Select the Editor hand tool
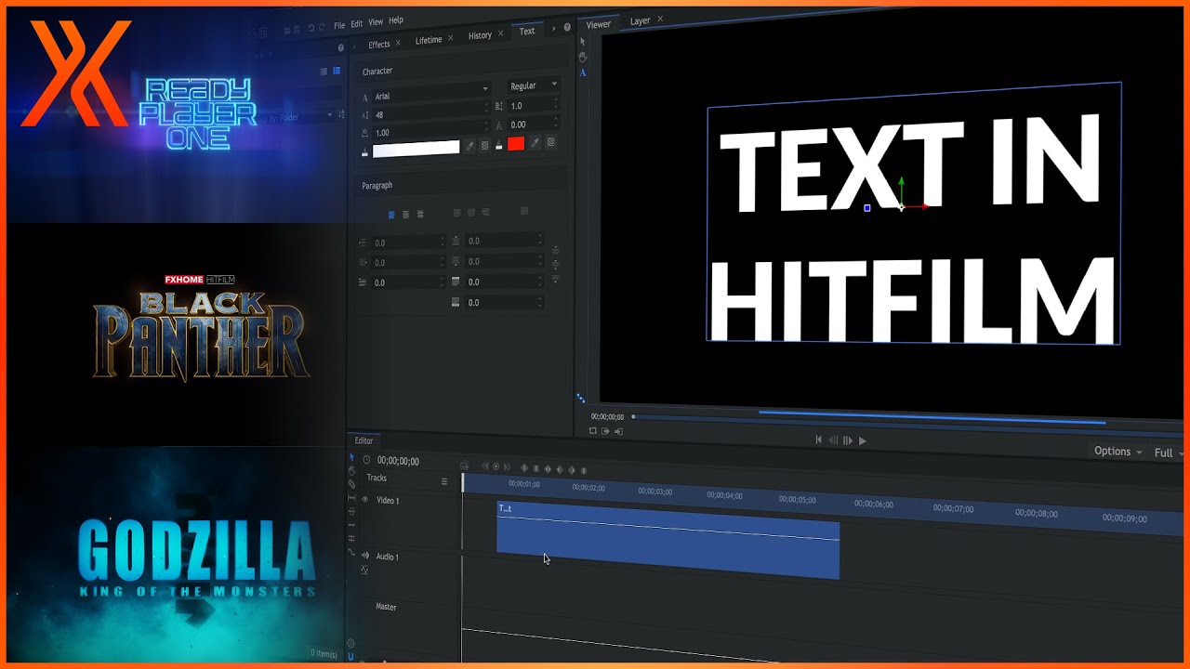The image size is (1190, 669). coord(351,471)
